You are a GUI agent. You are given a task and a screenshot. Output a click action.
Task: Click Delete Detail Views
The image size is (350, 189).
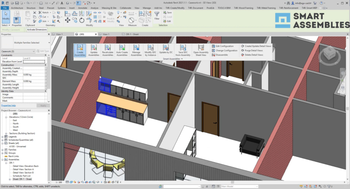coord(252,55)
